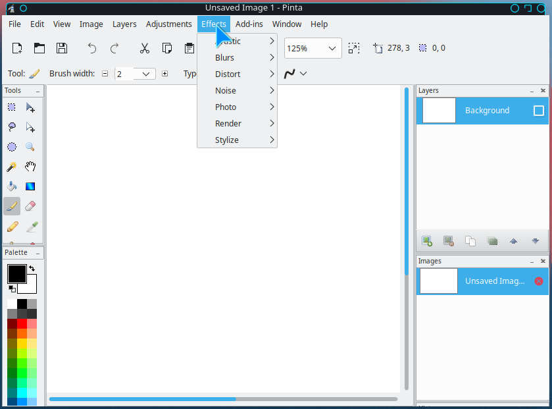Expand the Distort submenu
This screenshot has width=552, height=409.
click(x=237, y=74)
